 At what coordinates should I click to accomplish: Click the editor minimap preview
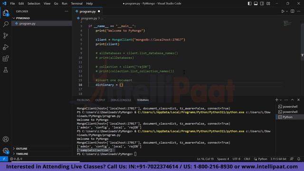(287, 23)
